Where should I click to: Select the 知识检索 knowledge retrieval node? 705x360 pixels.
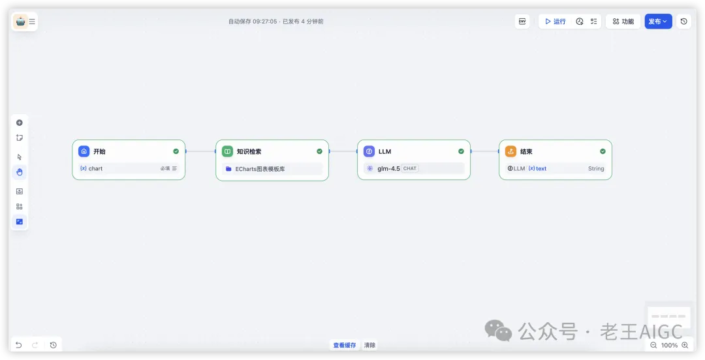[x=272, y=160]
